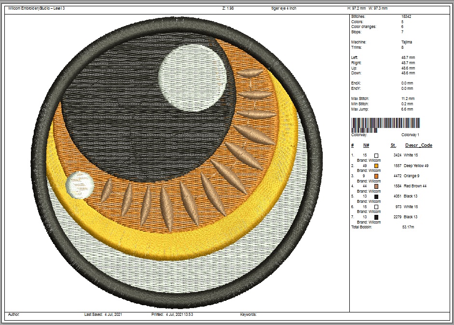
Task: Click the Stitches count value 18342
Action: pos(406,17)
